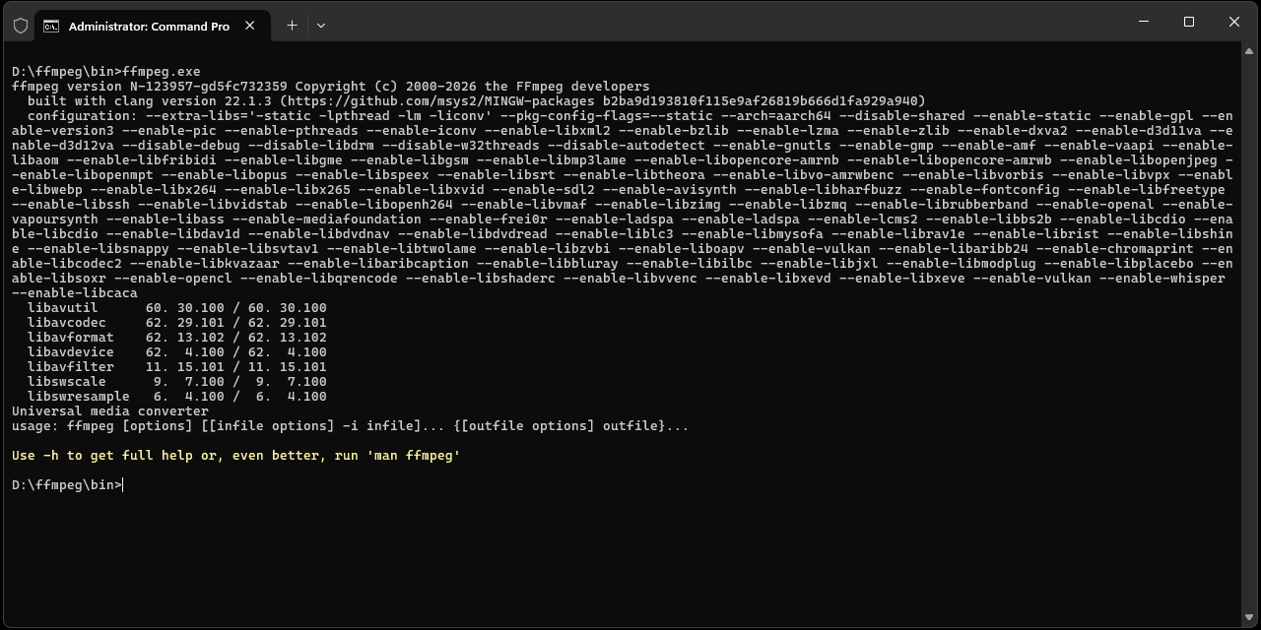Click the yellow 'man ffmpeg' hint line
Screen dimensions: 1261x630
point(236,455)
